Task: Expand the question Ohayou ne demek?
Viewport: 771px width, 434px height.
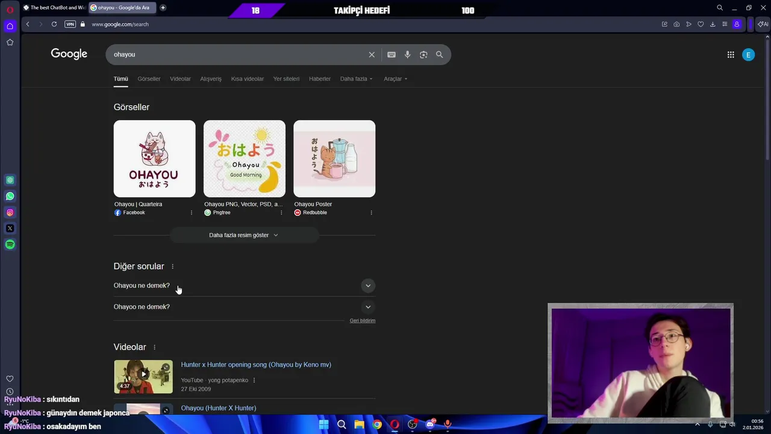Action: point(245,286)
